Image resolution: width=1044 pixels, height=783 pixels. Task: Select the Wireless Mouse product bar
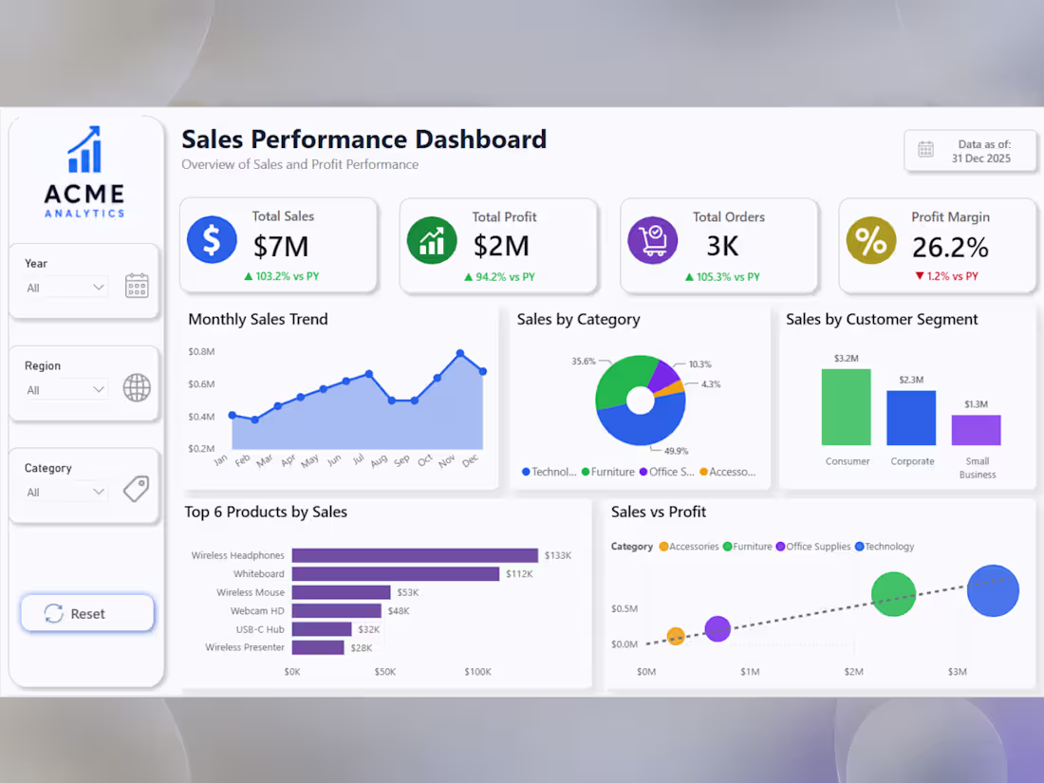click(342, 592)
